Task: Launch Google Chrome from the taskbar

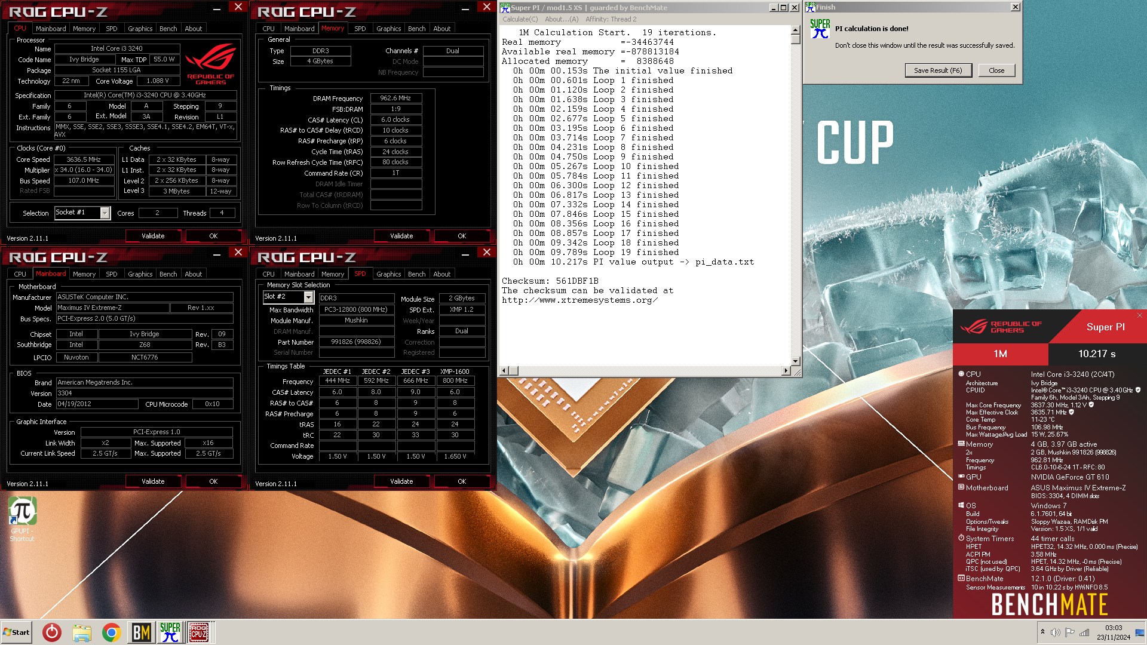Action: pos(111,632)
